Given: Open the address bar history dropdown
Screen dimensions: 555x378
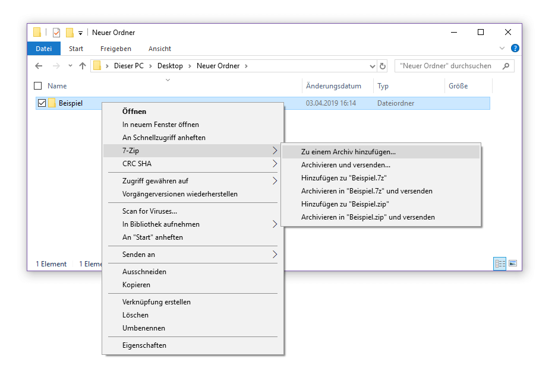Looking at the screenshot, I should (372, 66).
